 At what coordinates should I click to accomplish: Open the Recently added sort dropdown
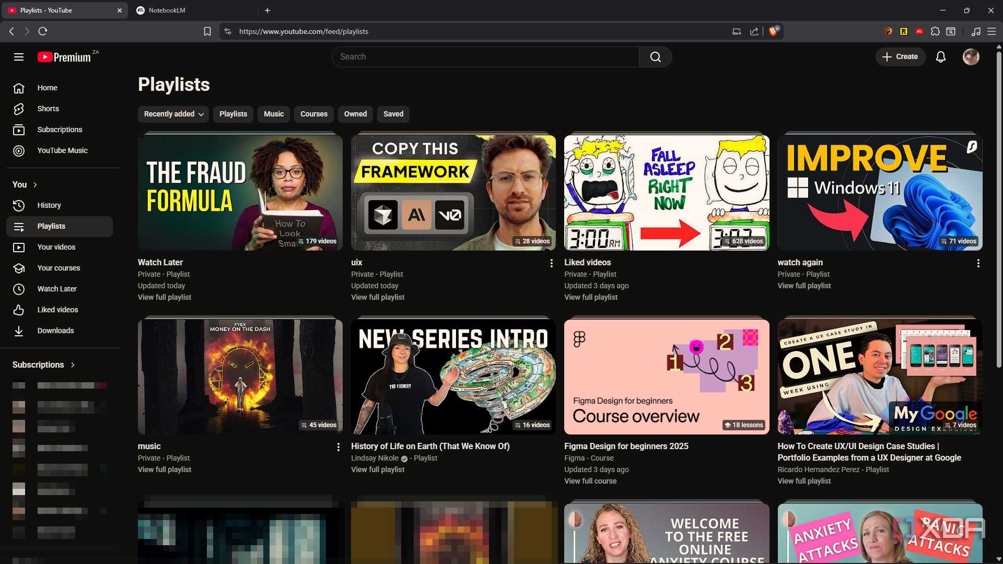click(x=173, y=114)
